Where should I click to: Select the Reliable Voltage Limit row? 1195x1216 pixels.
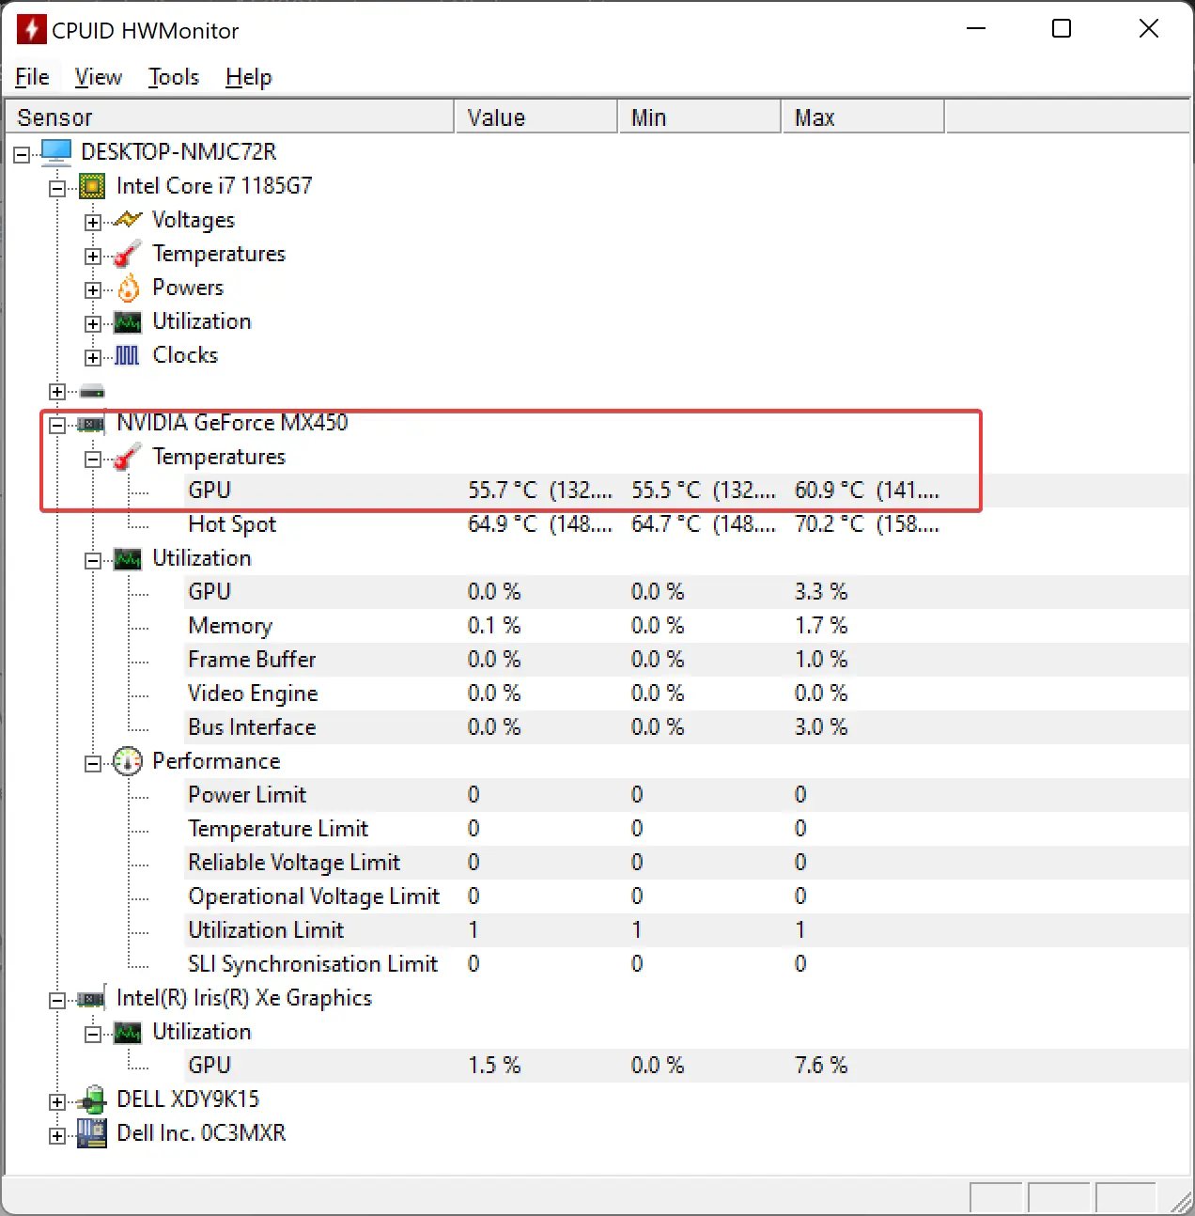688,863
